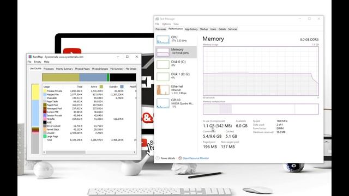Click the Process Private yellow color box
The height and width of the screenshot is (196, 349).
coord(45,91)
